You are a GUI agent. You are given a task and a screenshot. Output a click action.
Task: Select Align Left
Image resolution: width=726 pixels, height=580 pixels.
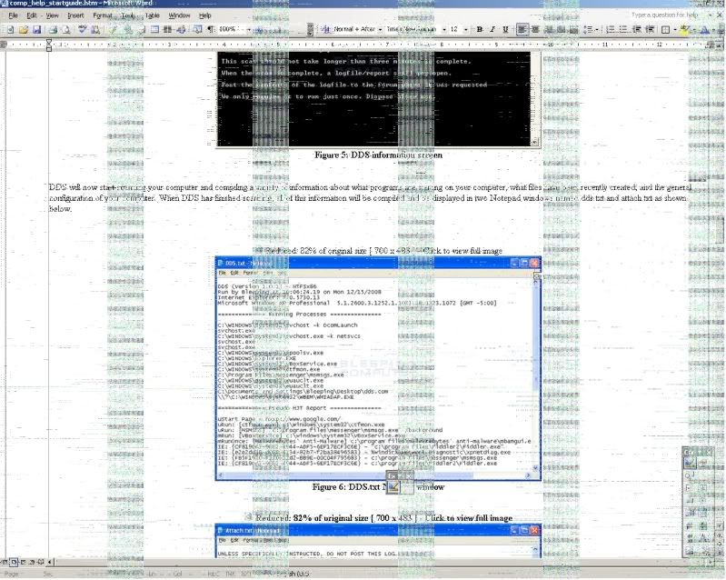point(522,30)
